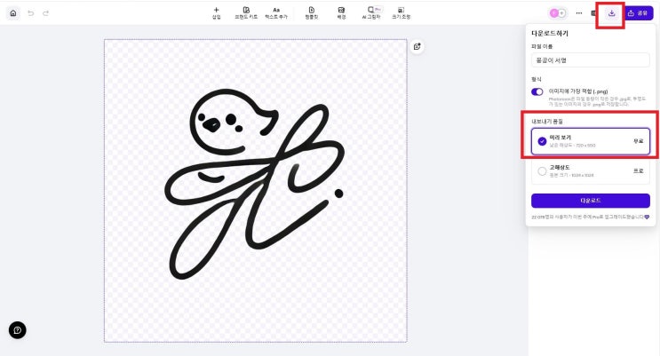Viewport: 660px width, 356px height.
Task: Click the download icon in top bar
Action: pos(611,13)
